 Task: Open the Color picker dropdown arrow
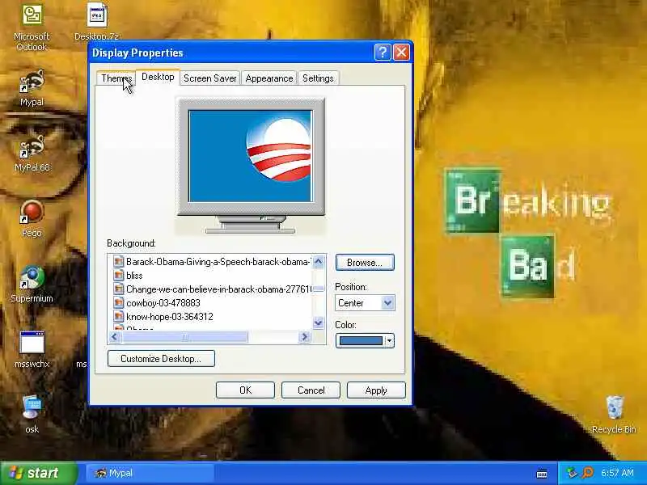[389, 340]
